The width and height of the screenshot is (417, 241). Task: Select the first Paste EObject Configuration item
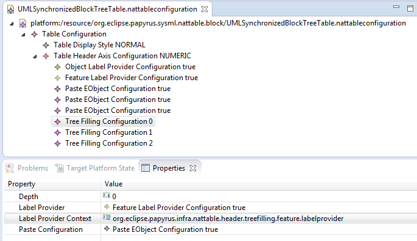click(x=118, y=89)
